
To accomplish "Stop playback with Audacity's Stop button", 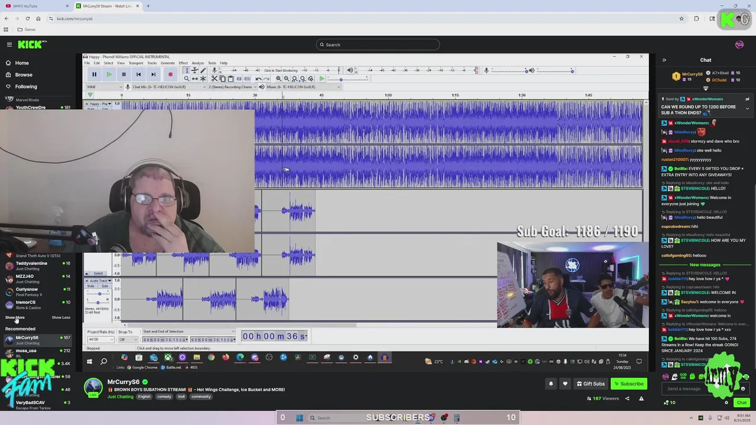I will pos(123,74).
